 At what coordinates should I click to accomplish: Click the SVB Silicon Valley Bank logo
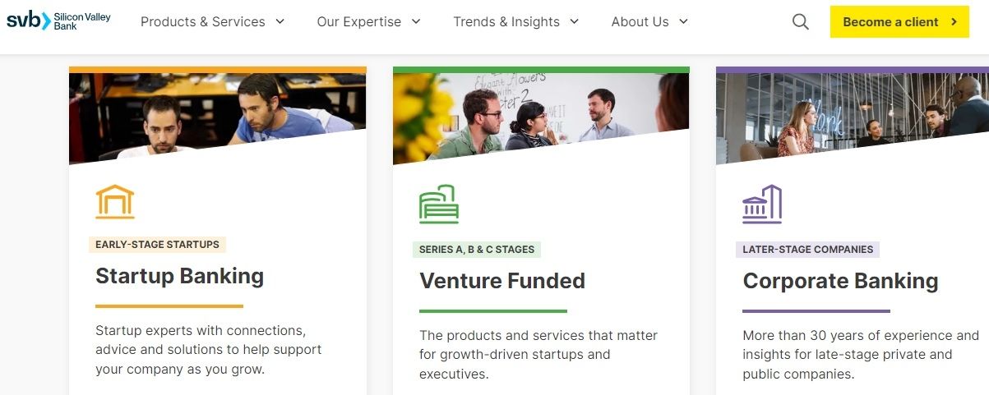tap(58, 21)
